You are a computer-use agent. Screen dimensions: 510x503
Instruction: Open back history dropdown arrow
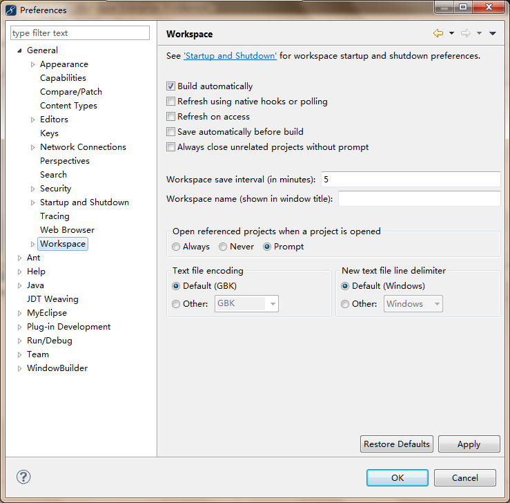[x=451, y=33]
